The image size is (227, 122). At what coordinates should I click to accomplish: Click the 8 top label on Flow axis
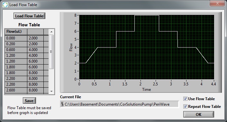point(76,15)
